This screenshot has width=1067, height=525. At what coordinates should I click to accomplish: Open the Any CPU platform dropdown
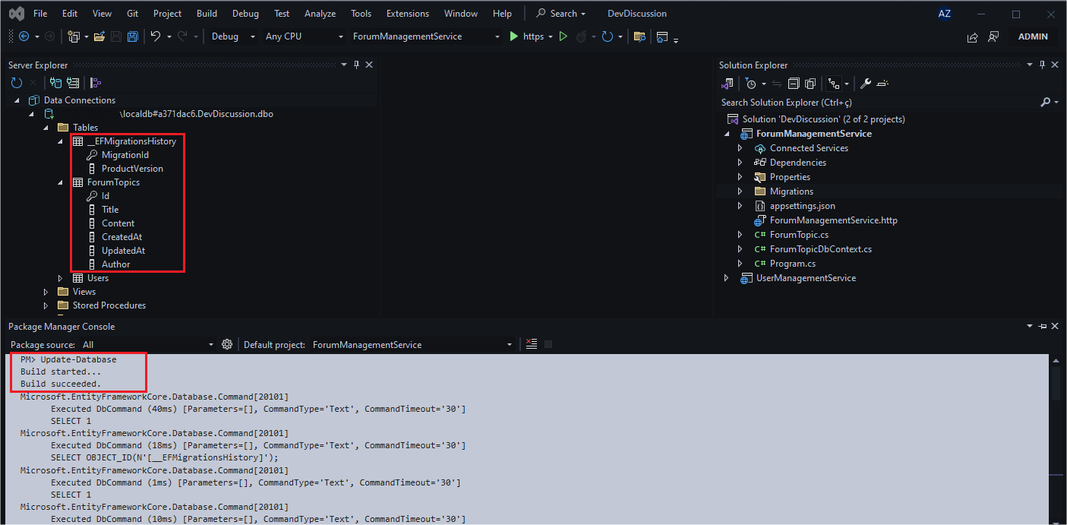[x=304, y=36]
